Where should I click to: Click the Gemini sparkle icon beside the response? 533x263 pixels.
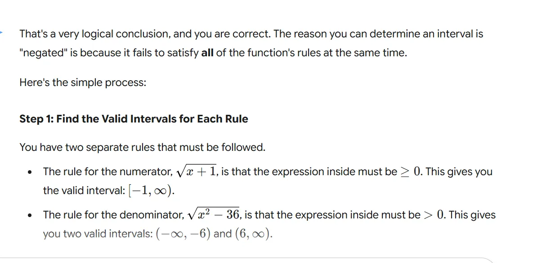[x=1, y=32]
